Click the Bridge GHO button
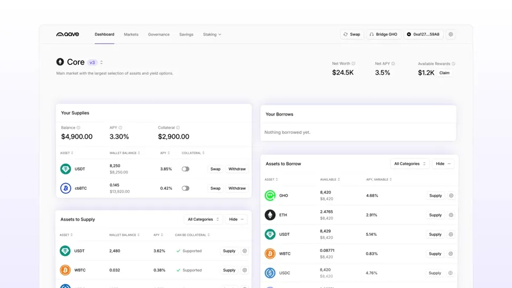Viewport: 512px width, 288px height. click(383, 34)
